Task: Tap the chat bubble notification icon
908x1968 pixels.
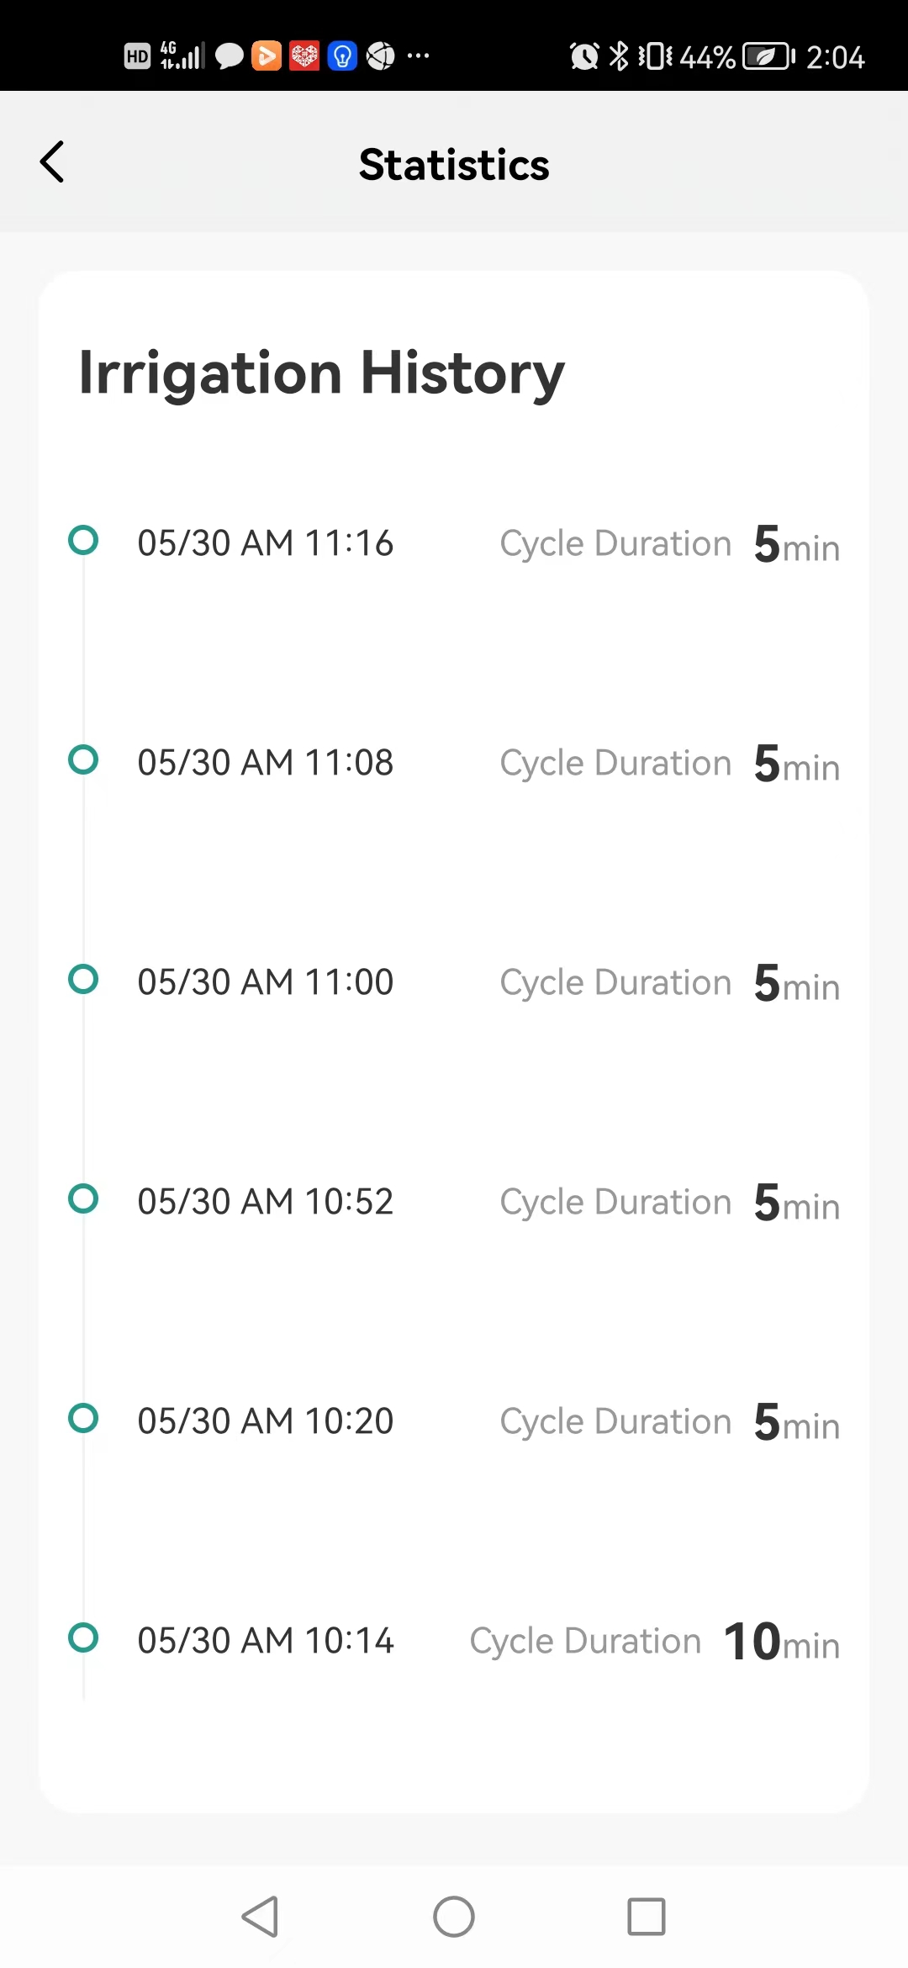Action: 229,56
